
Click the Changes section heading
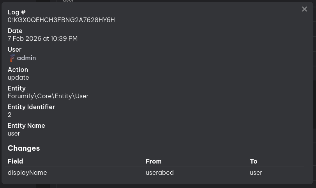point(24,148)
